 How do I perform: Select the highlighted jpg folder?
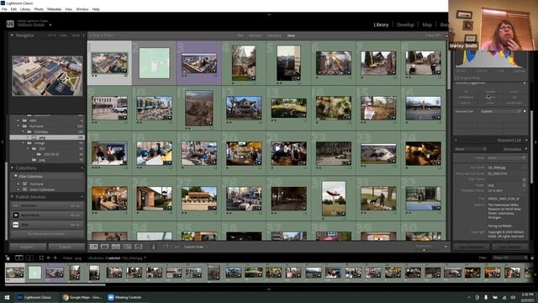(47, 137)
